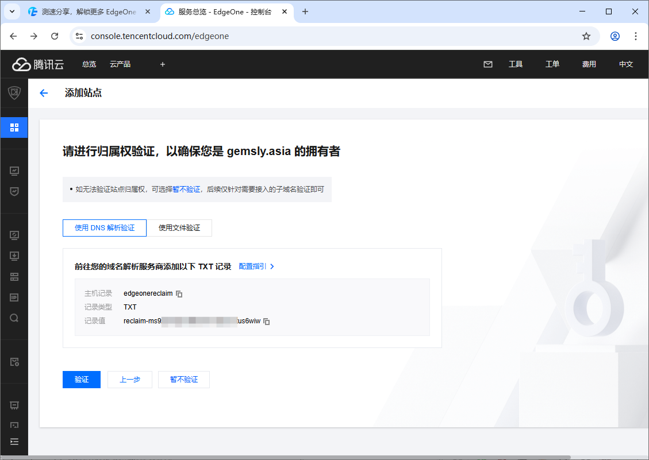The width and height of the screenshot is (649, 460).
Task: Open the mail envelope icon in header
Action: 488,64
